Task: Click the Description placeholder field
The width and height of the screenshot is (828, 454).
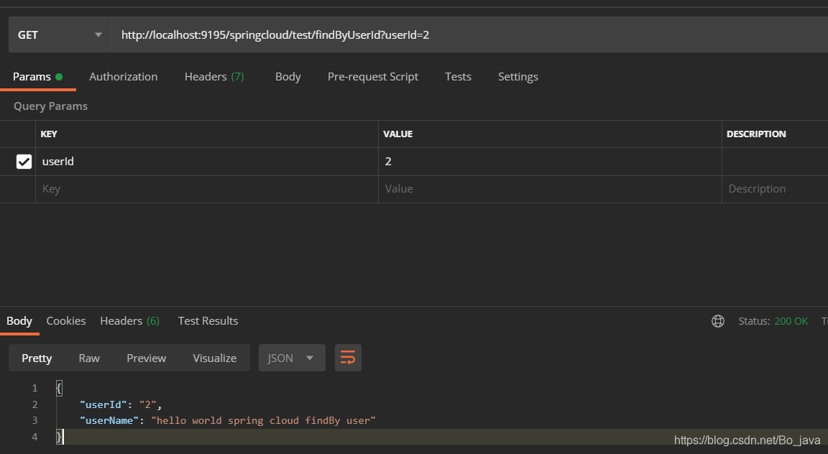Action: 775,189
